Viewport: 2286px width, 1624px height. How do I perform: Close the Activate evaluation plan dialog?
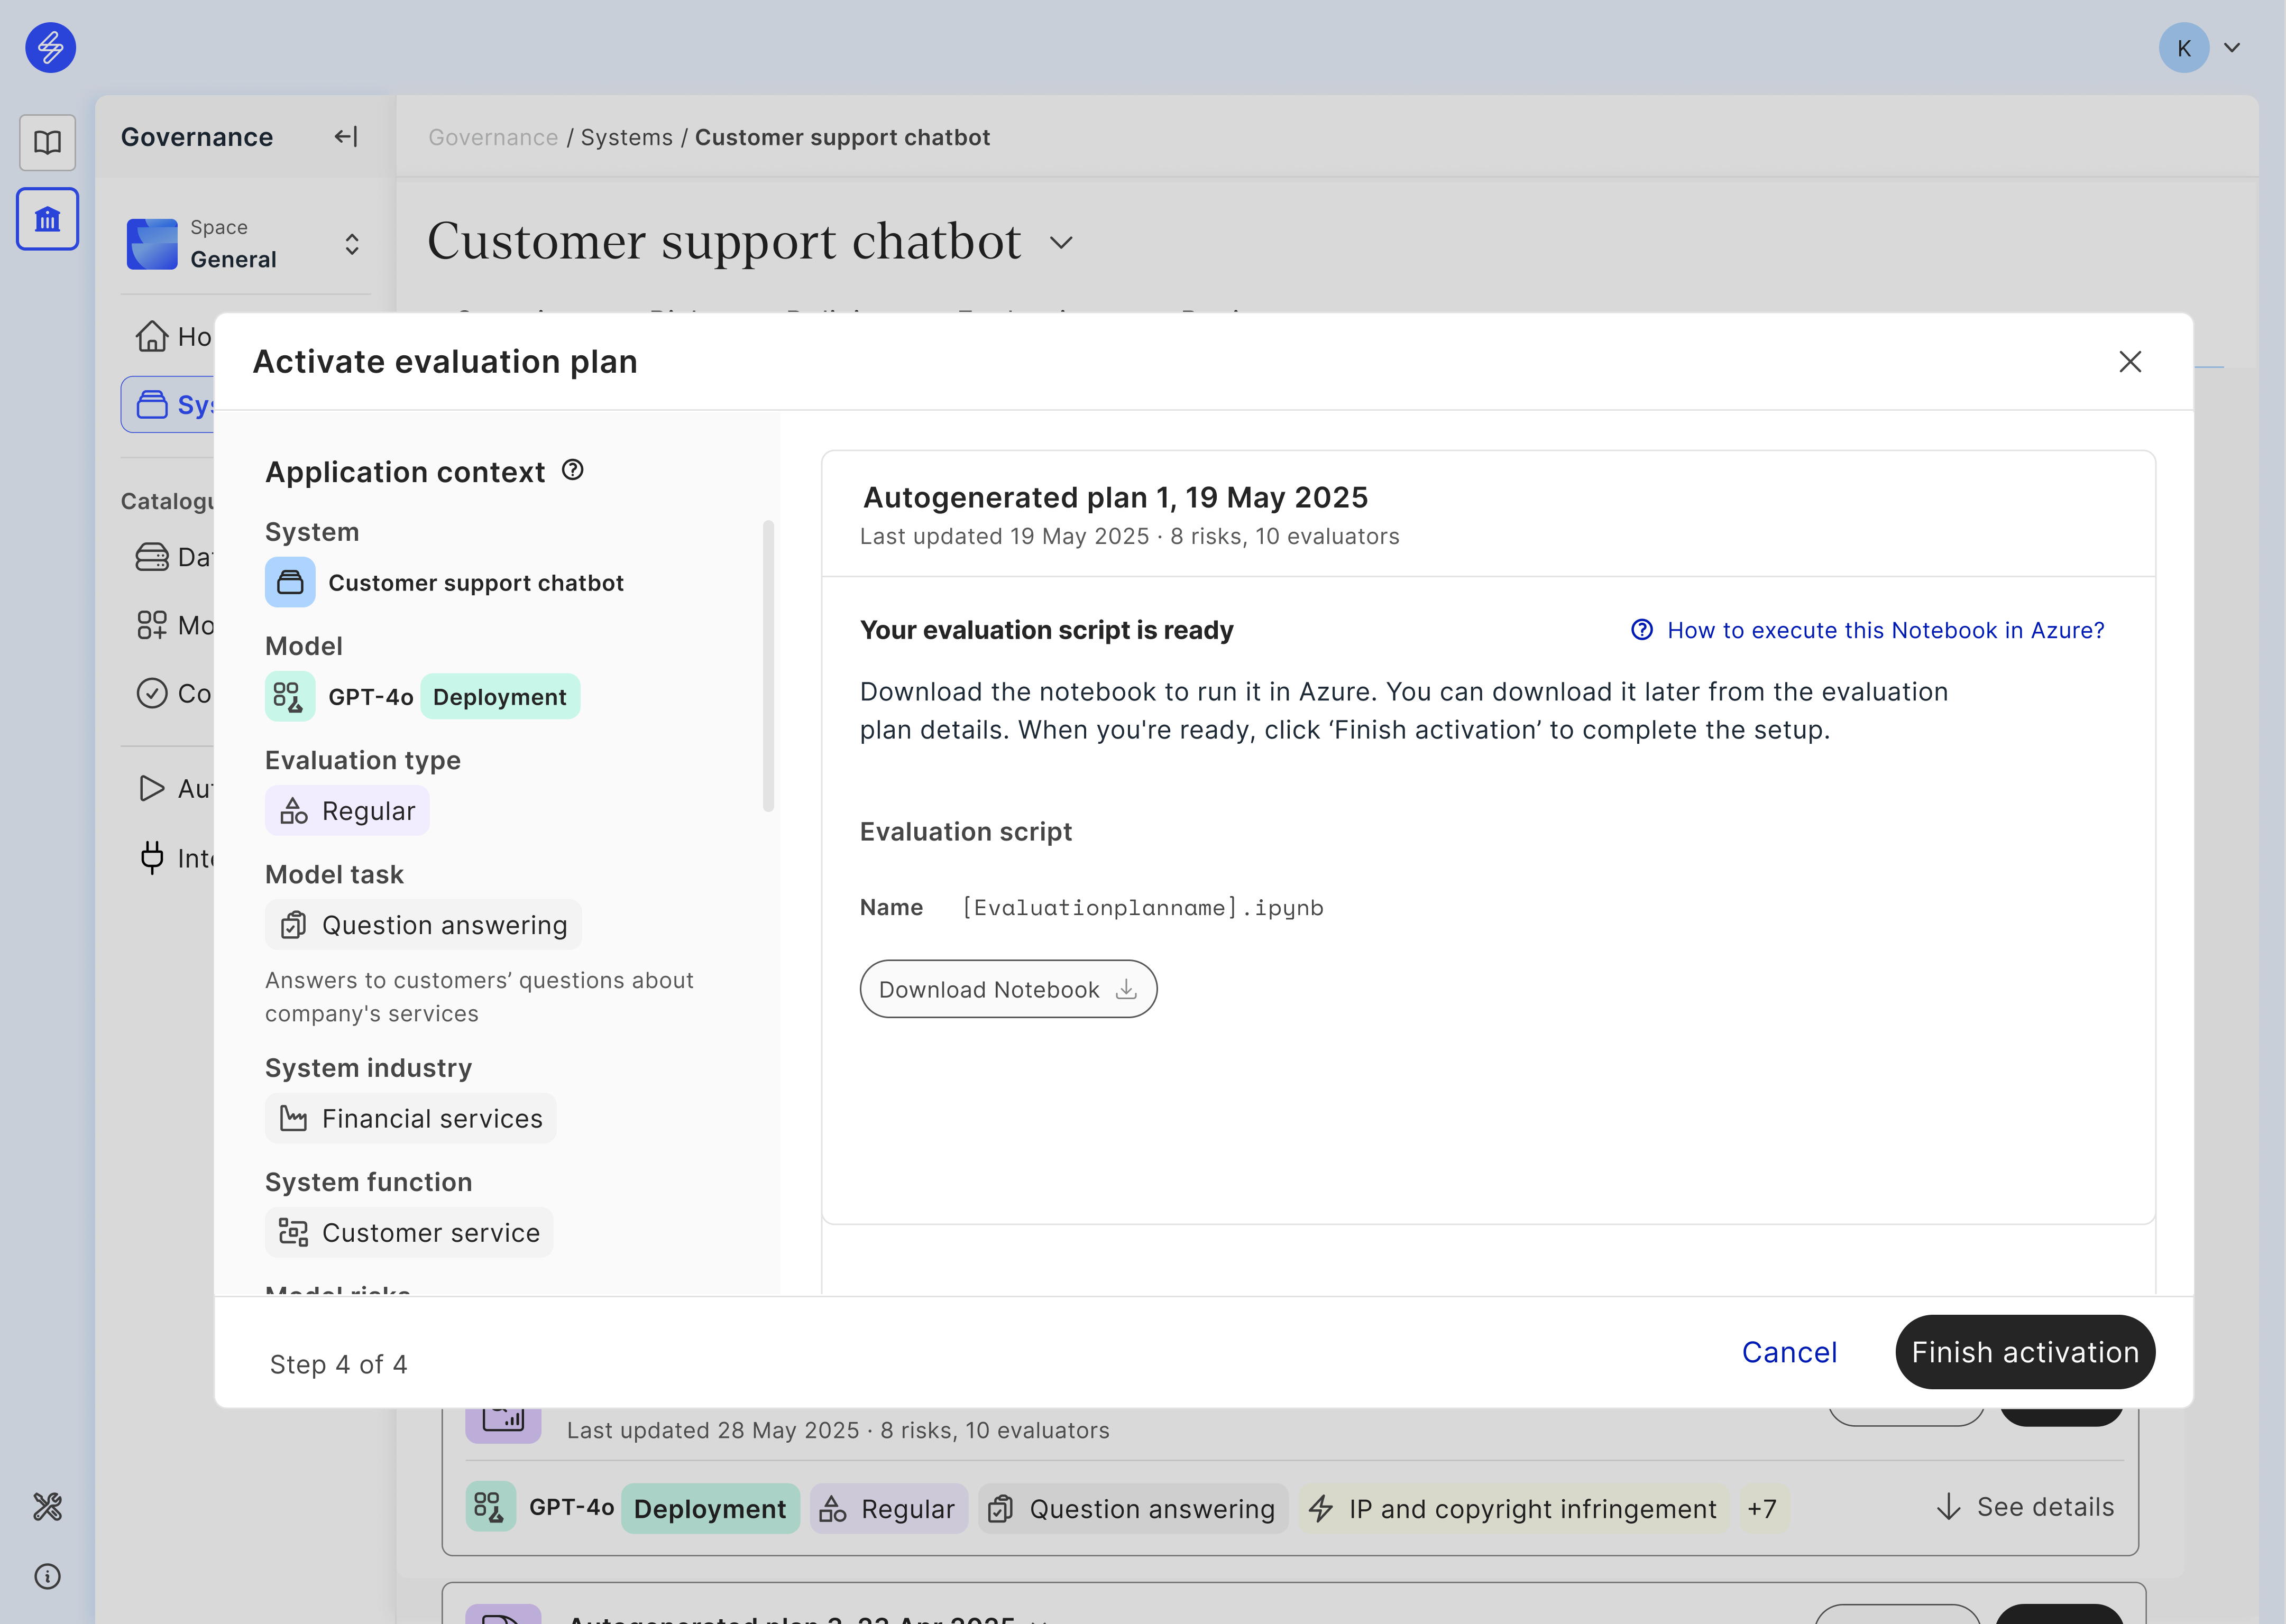pos(2130,362)
